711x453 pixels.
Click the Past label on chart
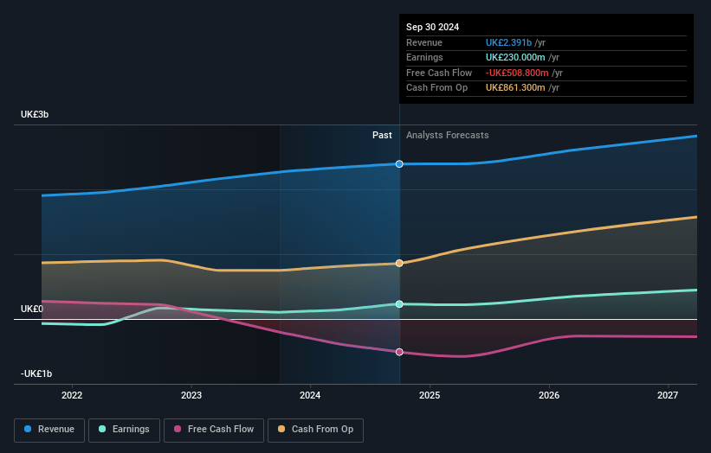[382, 136]
